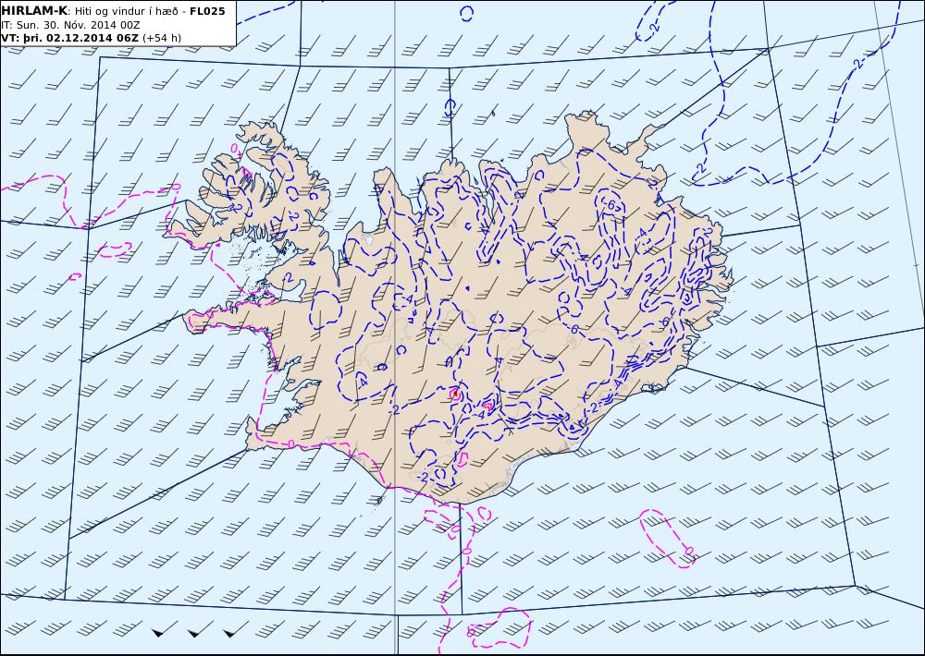
Task: Select the IT: Sun. 30. Nóv. 2014 00Z line
Action: 70,25
